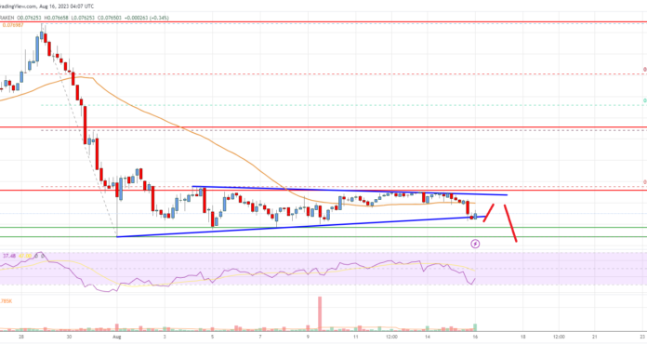Select the lower blue ascending trendline

pyautogui.click(x=301, y=227)
